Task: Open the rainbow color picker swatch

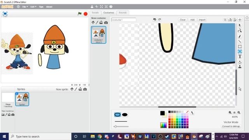Action: 163,125
